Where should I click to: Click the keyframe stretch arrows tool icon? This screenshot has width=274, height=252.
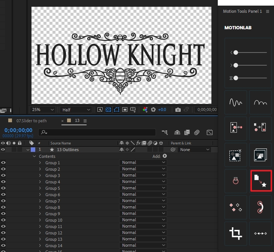pyautogui.click(x=261, y=234)
